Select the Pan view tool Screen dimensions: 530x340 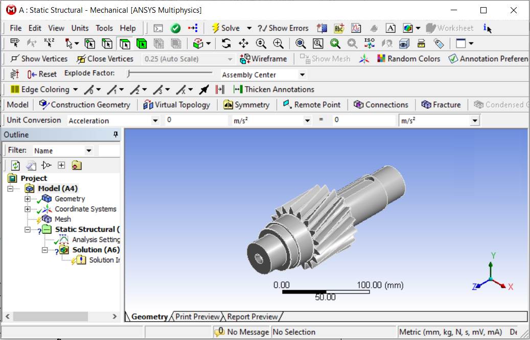coord(243,43)
